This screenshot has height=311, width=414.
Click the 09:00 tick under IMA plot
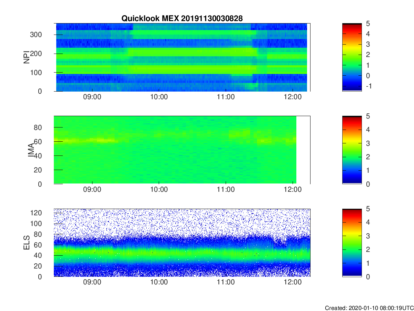coord(92,190)
